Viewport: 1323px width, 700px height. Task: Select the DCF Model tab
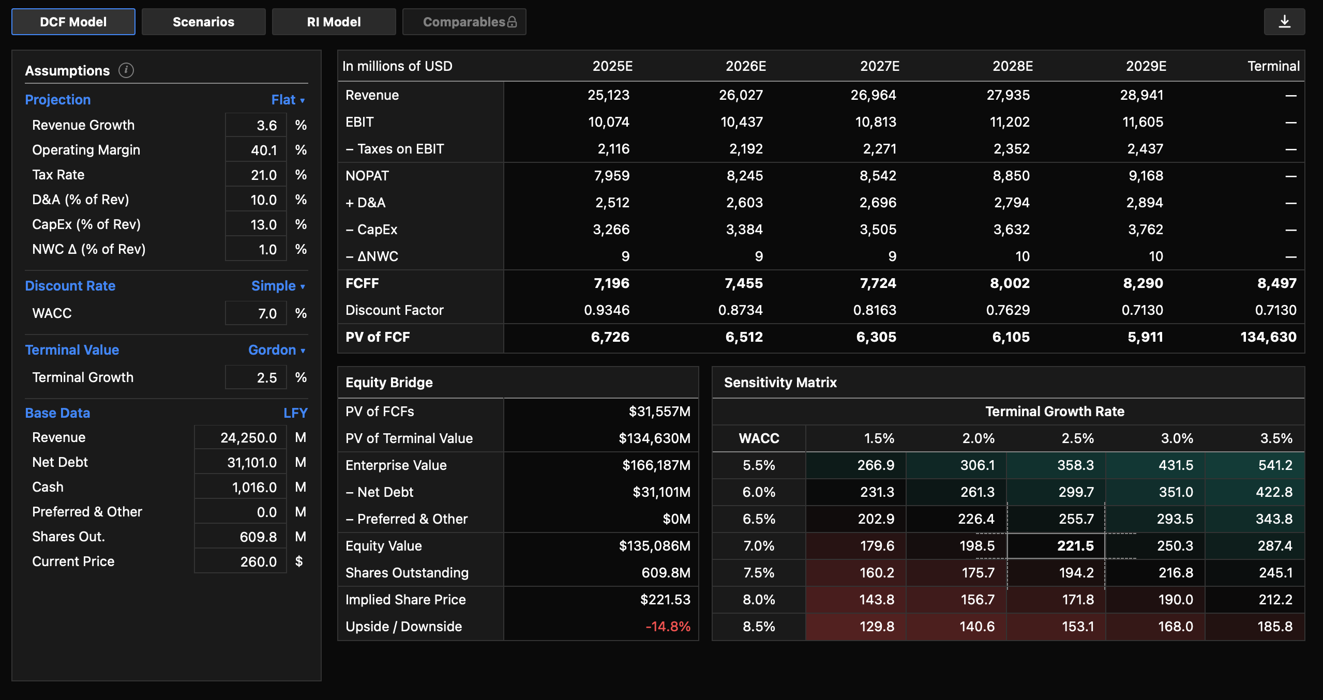click(72, 22)
